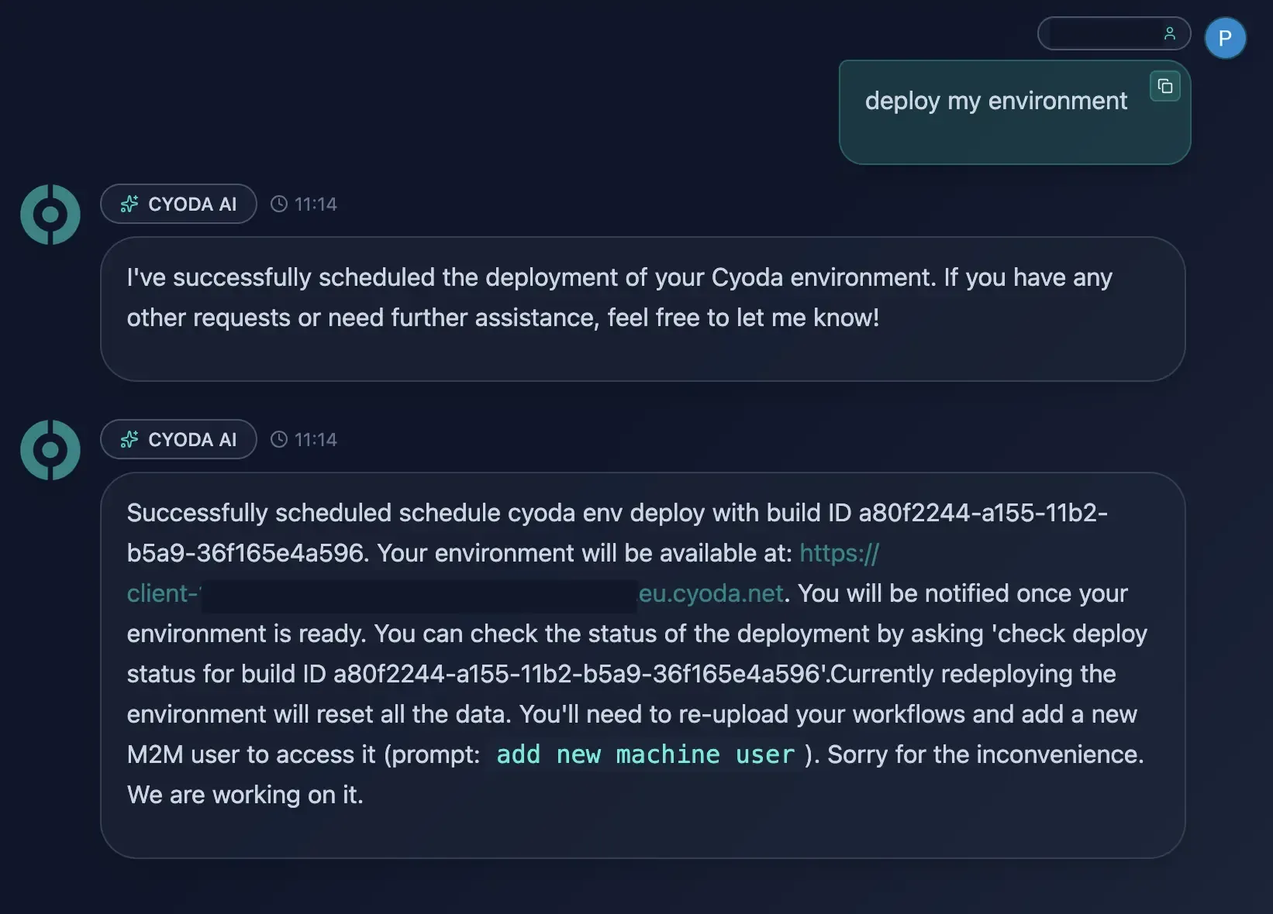Click inside the search input field
Image resolution: width=1273 pixels, height=914 pixels.
pyautogui.click(x=1101, y=33)
